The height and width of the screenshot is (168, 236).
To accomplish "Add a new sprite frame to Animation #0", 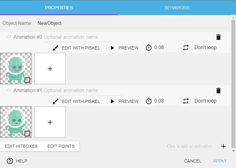I will point(50,68).
